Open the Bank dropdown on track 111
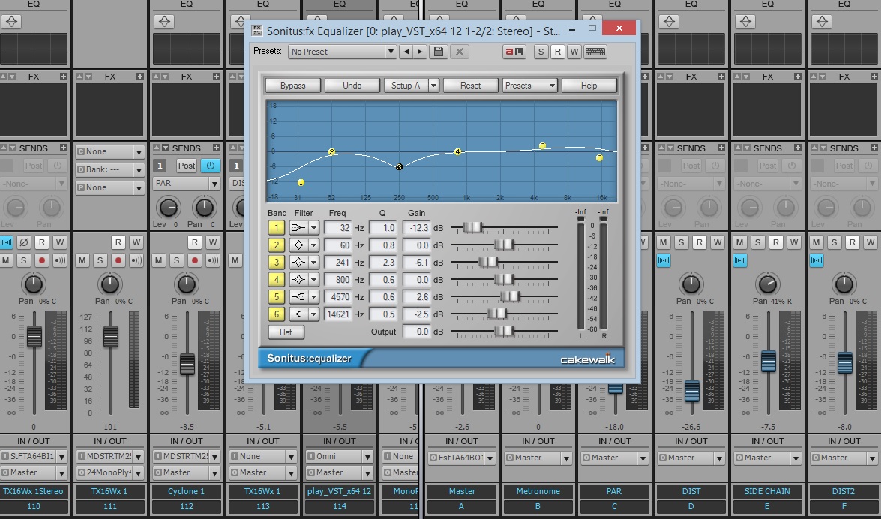 [110, 169]
